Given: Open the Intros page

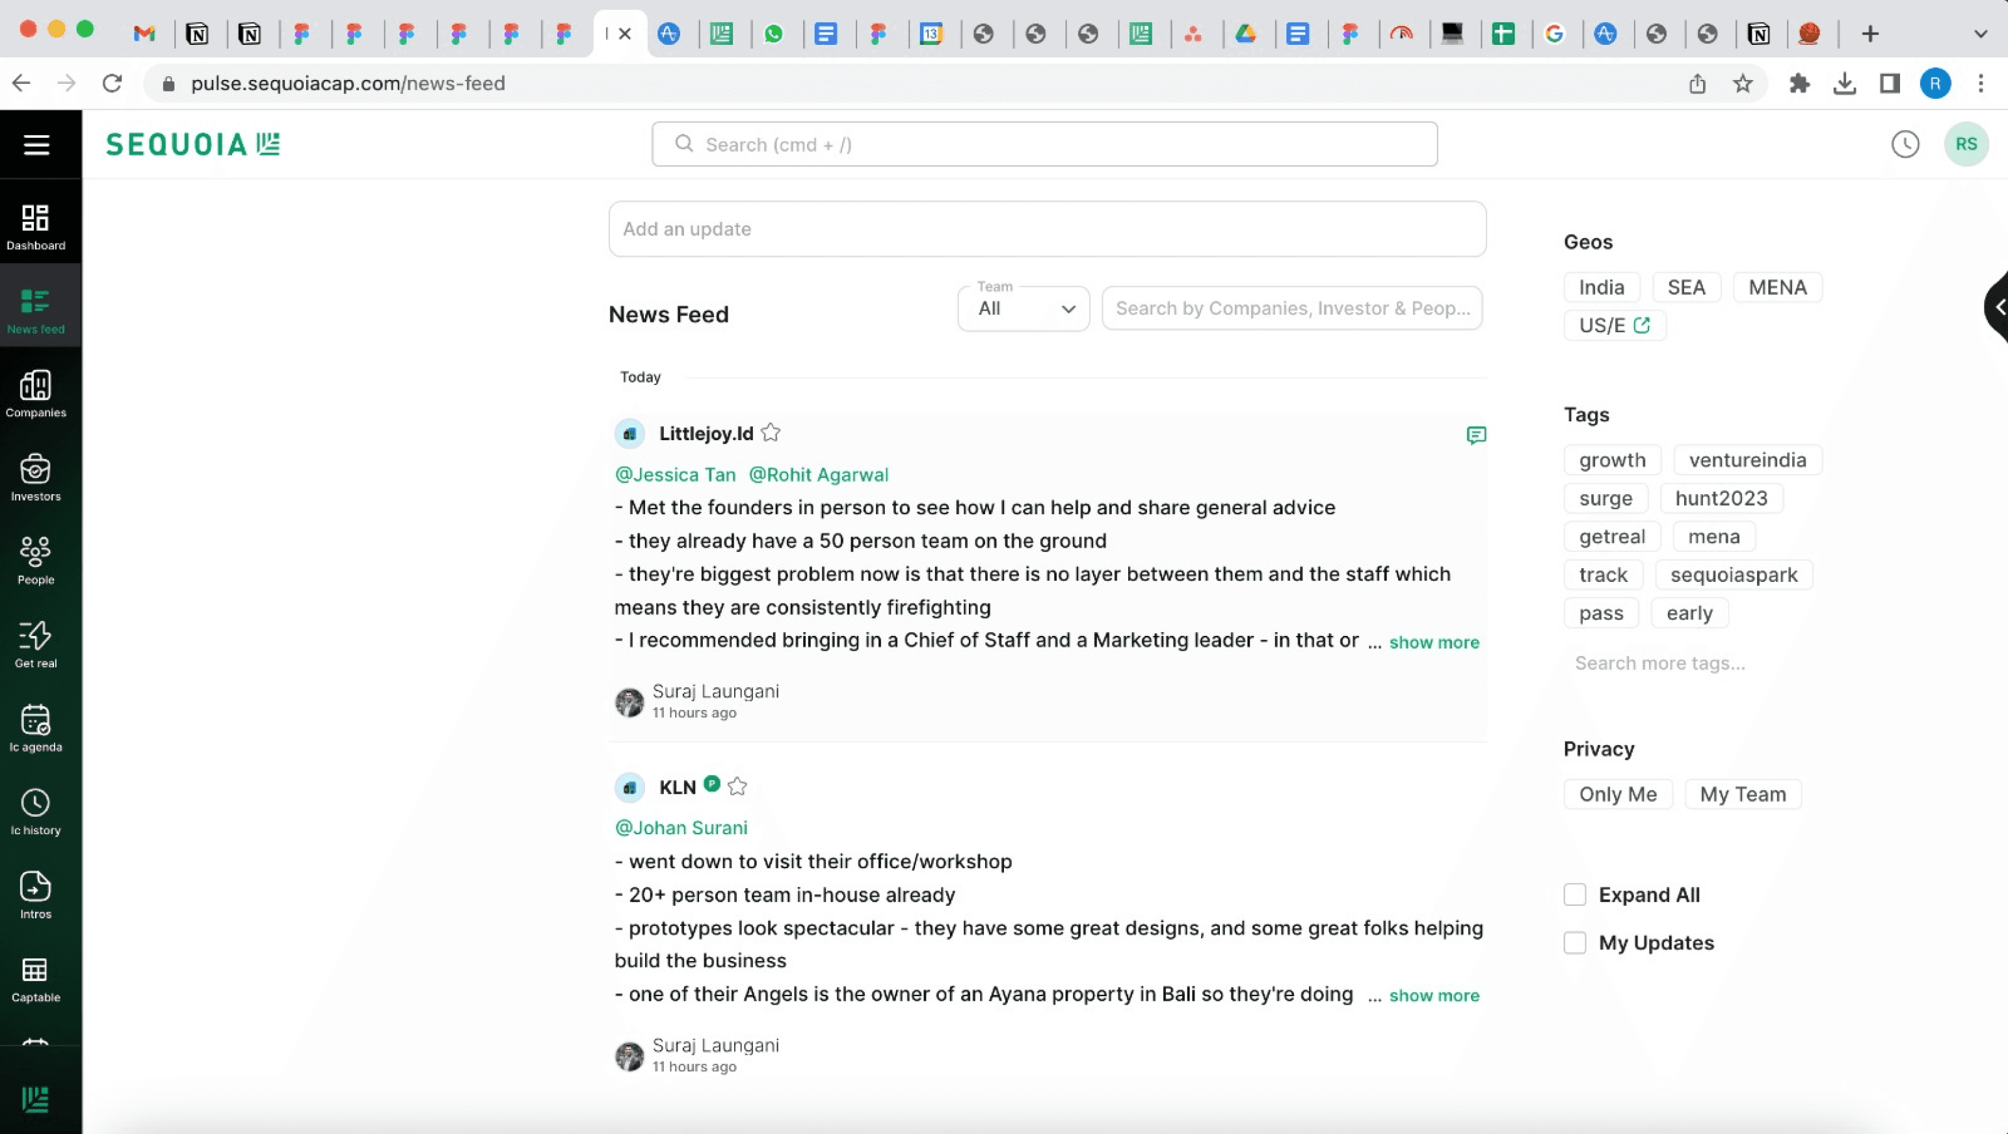Looking at the screenshot, I should coord(36,895).
